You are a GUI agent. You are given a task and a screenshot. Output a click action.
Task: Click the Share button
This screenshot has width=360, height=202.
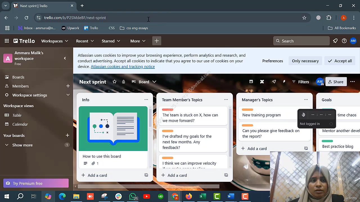[x=336, y=82]
